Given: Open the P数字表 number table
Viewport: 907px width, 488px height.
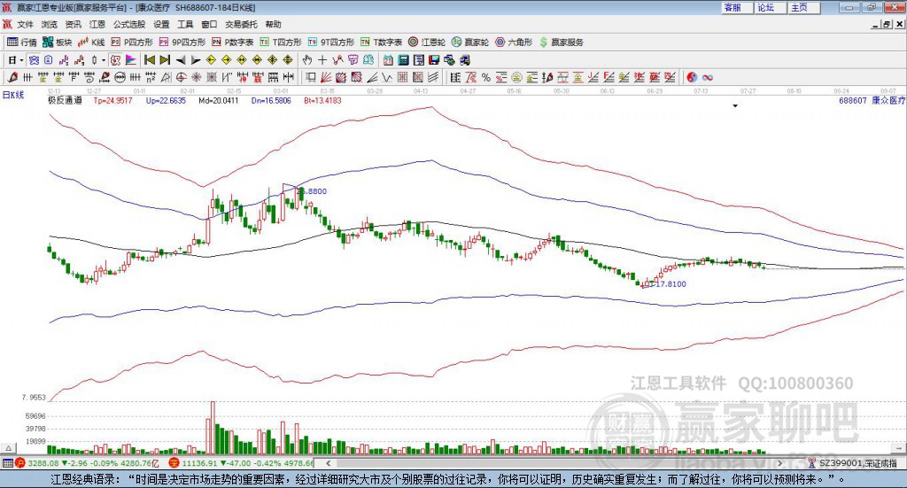Looking at the screenshot, I should [x=233, y=43].
